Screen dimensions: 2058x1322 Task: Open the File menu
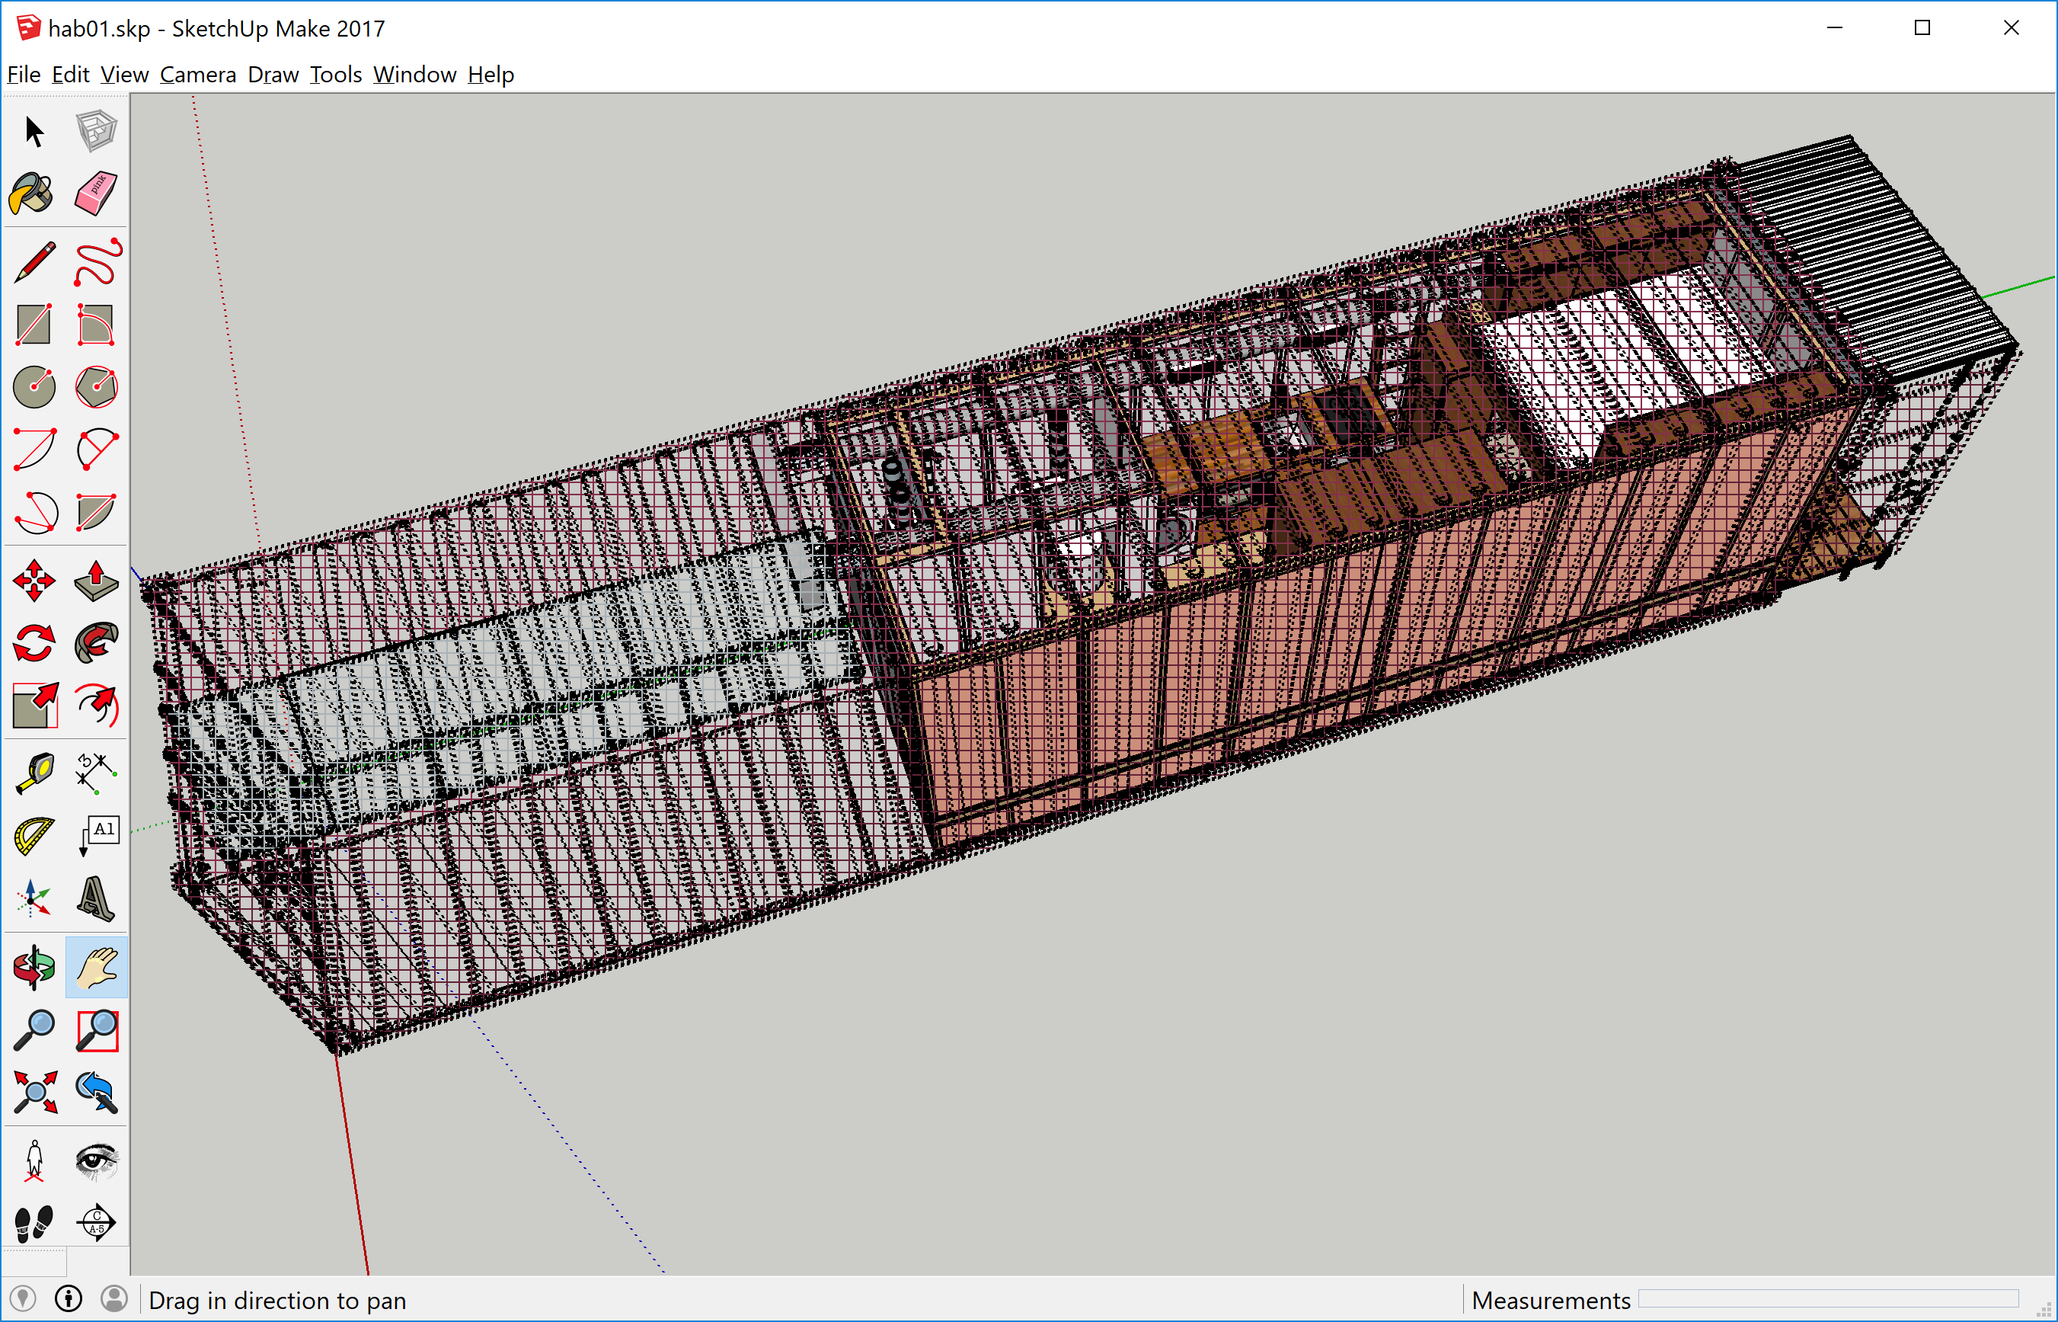click(x=24, y=75)
